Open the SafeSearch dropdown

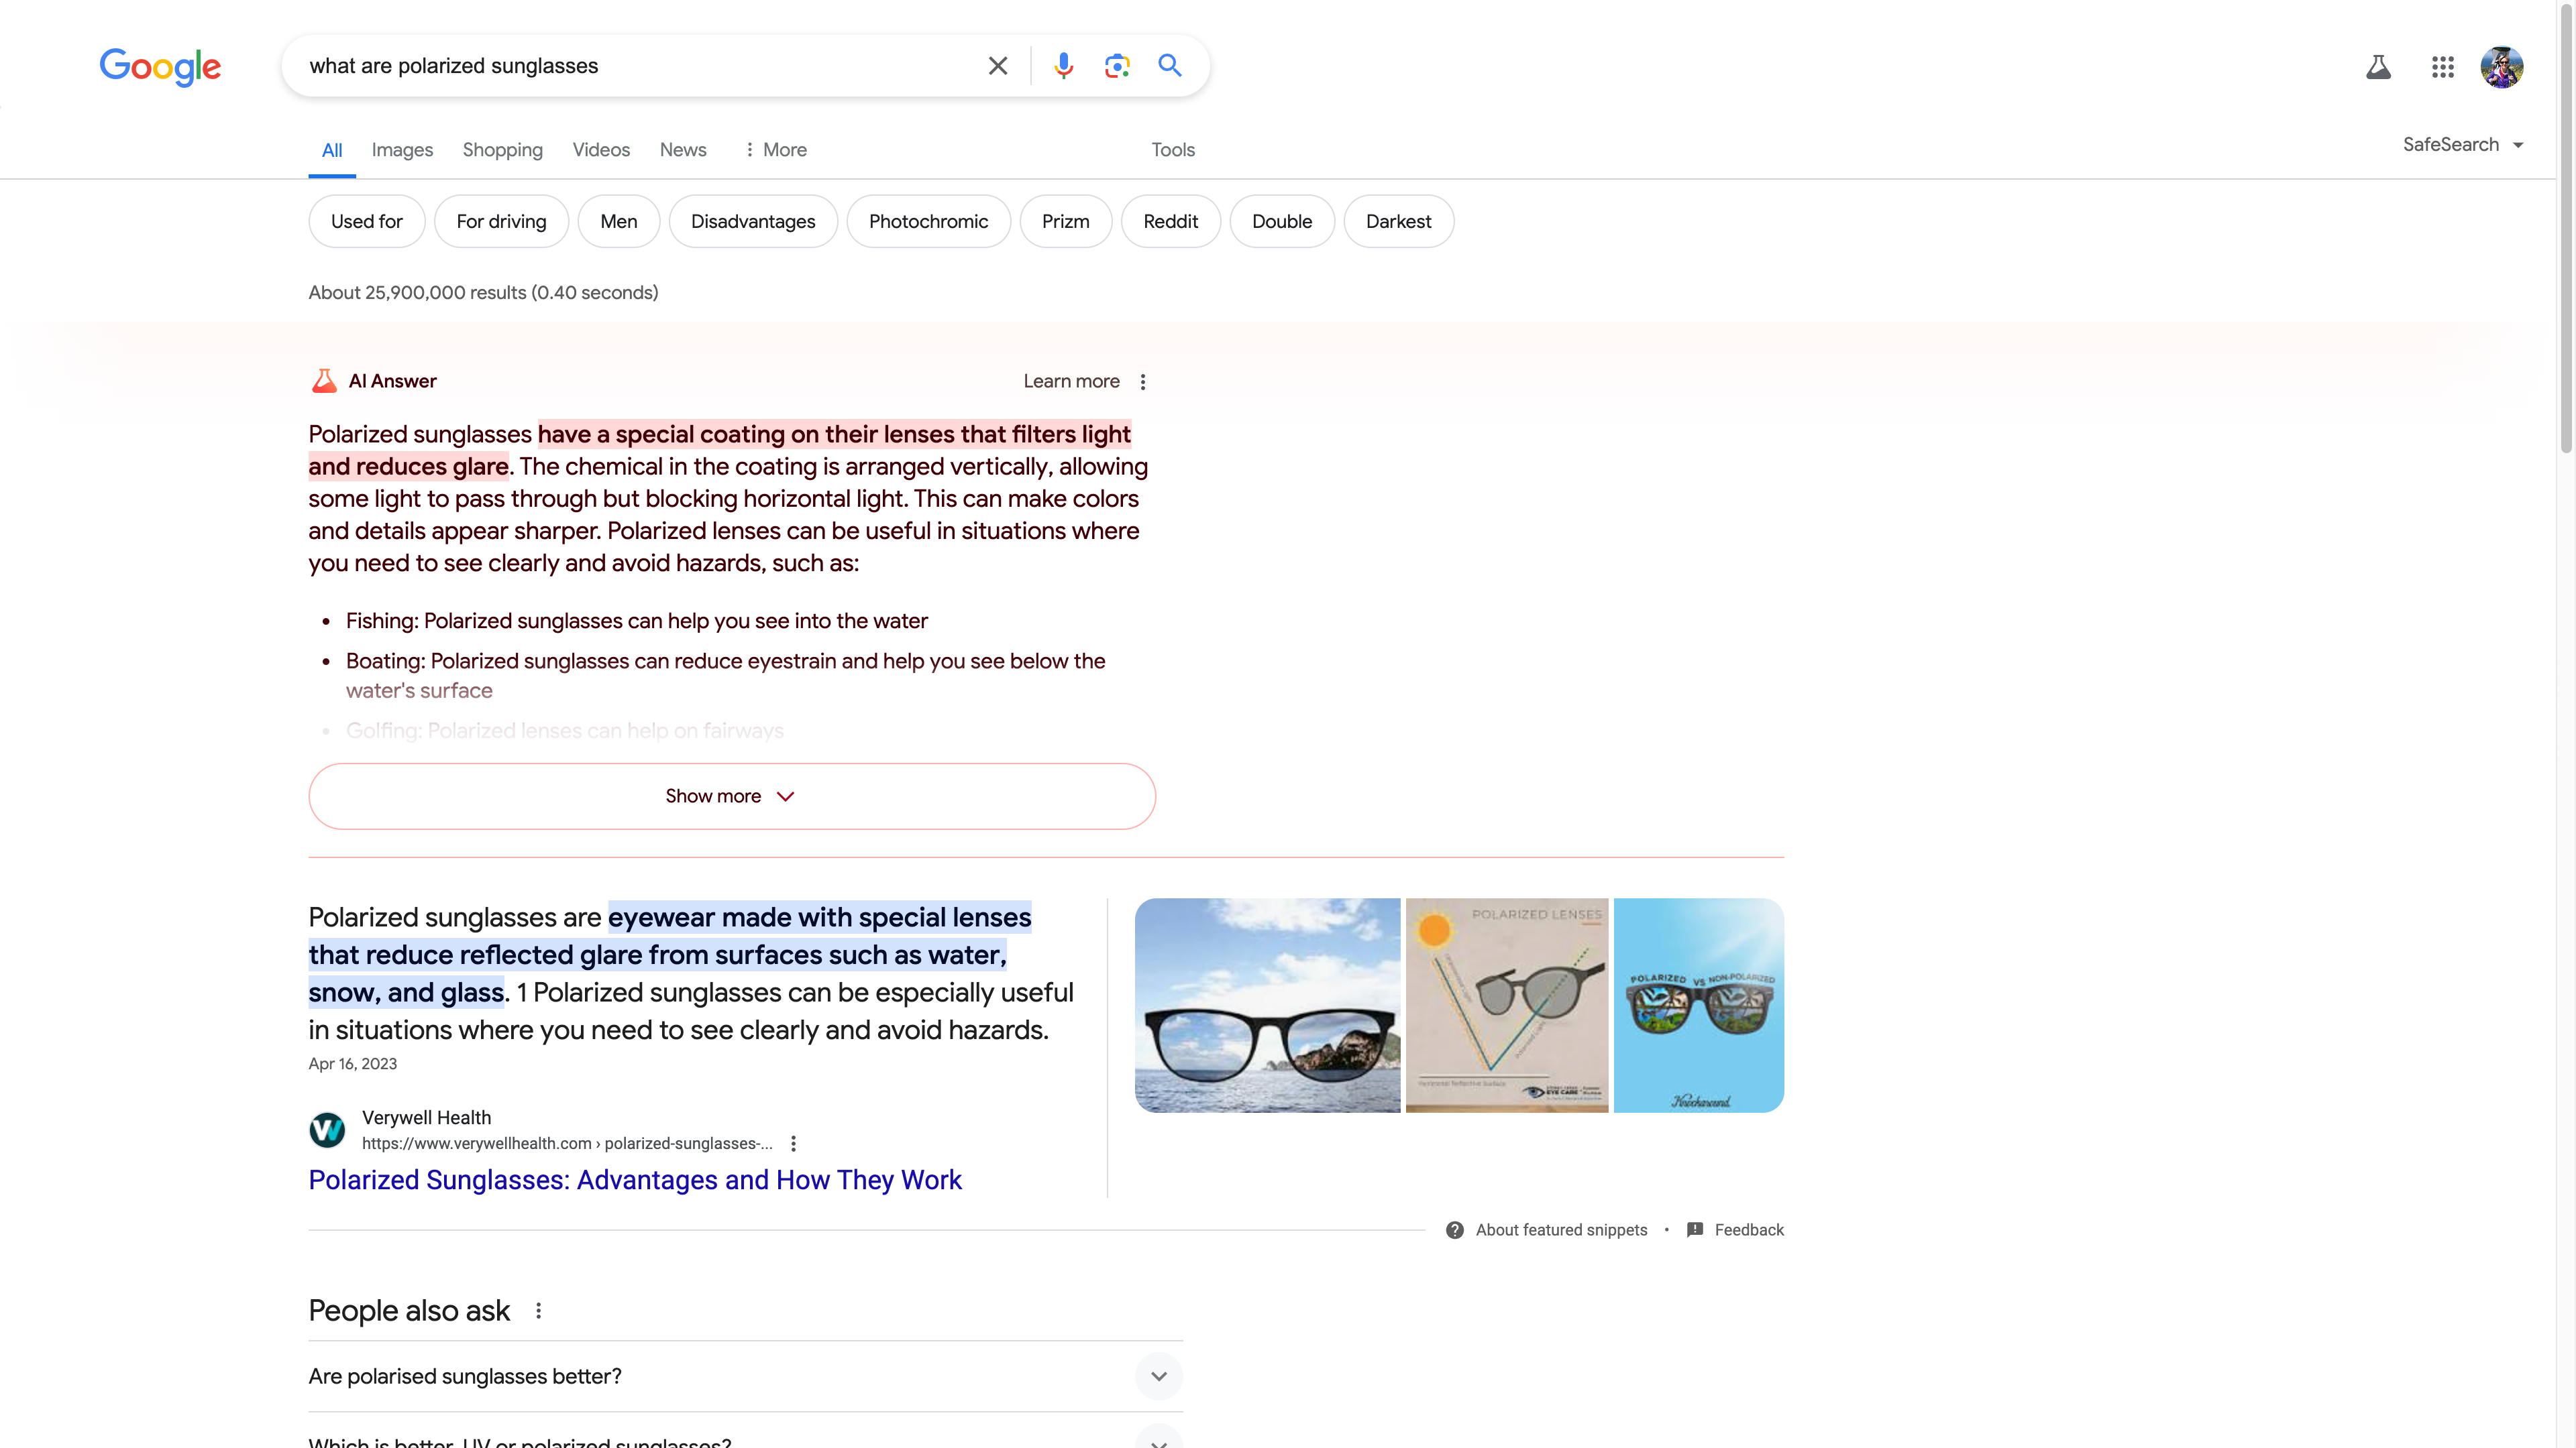click(2463, 144)
